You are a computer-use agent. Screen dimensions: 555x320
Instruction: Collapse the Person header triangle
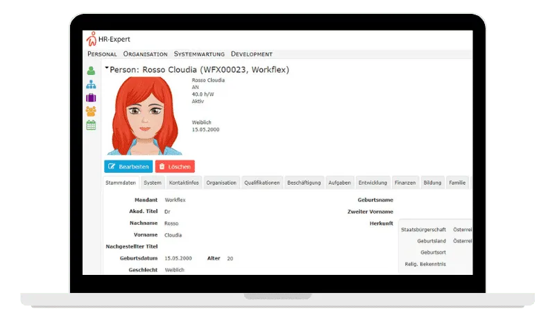click(107, 69)
